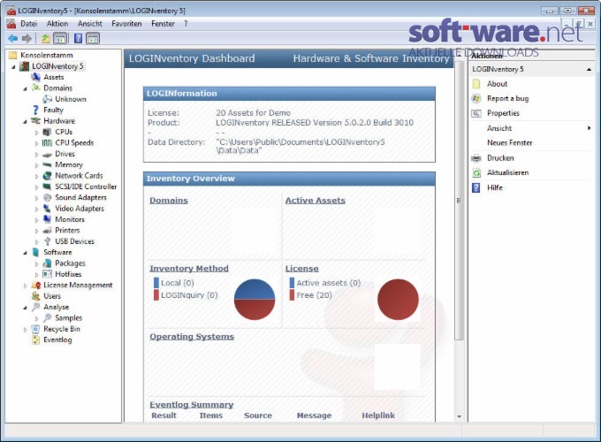Select the Drives icon
This screenshot has height=442, width=601.
(x=47, y=154)
